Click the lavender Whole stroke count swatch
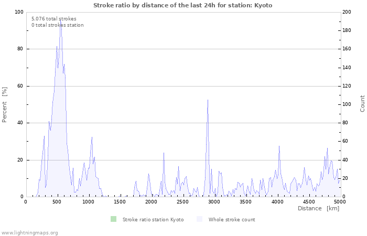 point(199,219)
